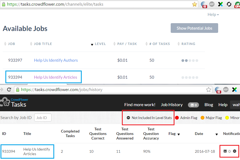Click the jobs/history address bar URL
The width and height of the screenshot is (240, 160).
62,90
